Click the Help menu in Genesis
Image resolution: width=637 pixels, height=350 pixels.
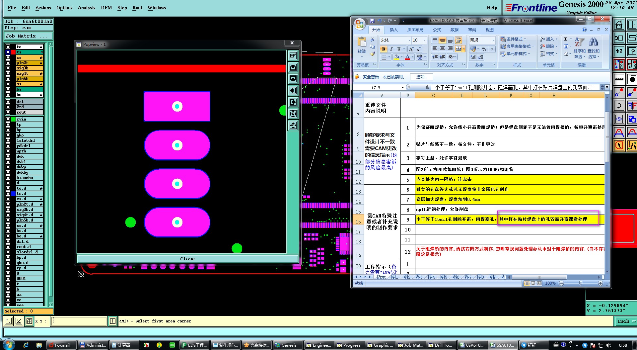(492, 8)
